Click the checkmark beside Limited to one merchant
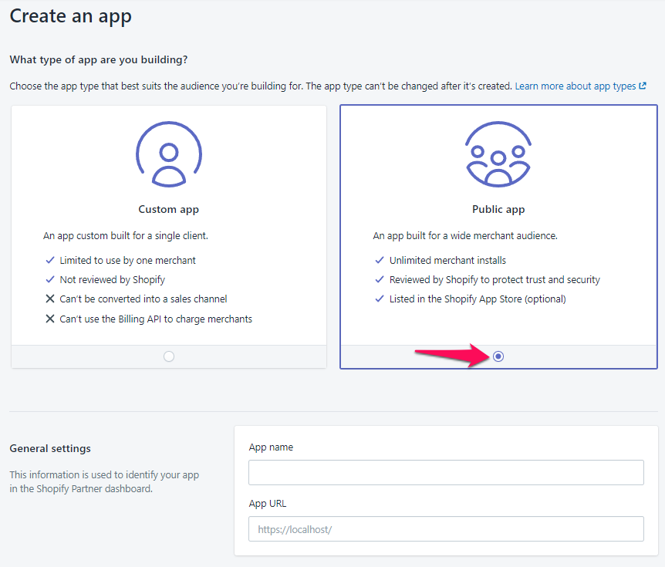665x567 pixels. click(x=50, y=260)
